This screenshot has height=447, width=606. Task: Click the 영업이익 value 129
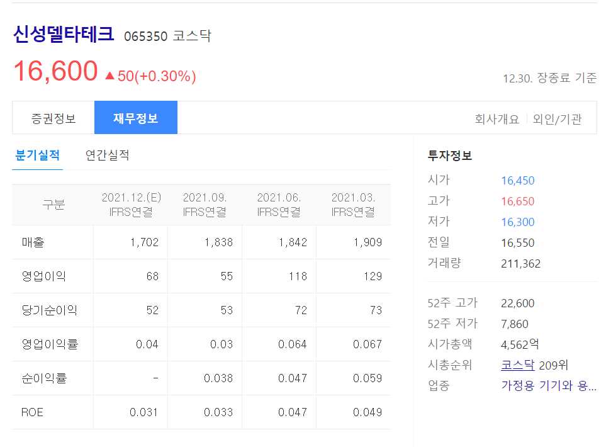(373, 276)
